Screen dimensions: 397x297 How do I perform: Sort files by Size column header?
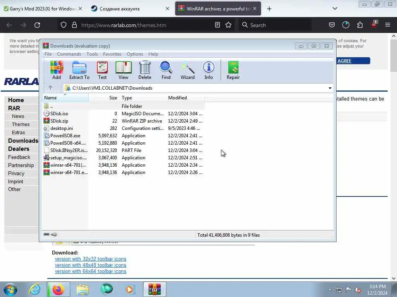click(104, 98)
